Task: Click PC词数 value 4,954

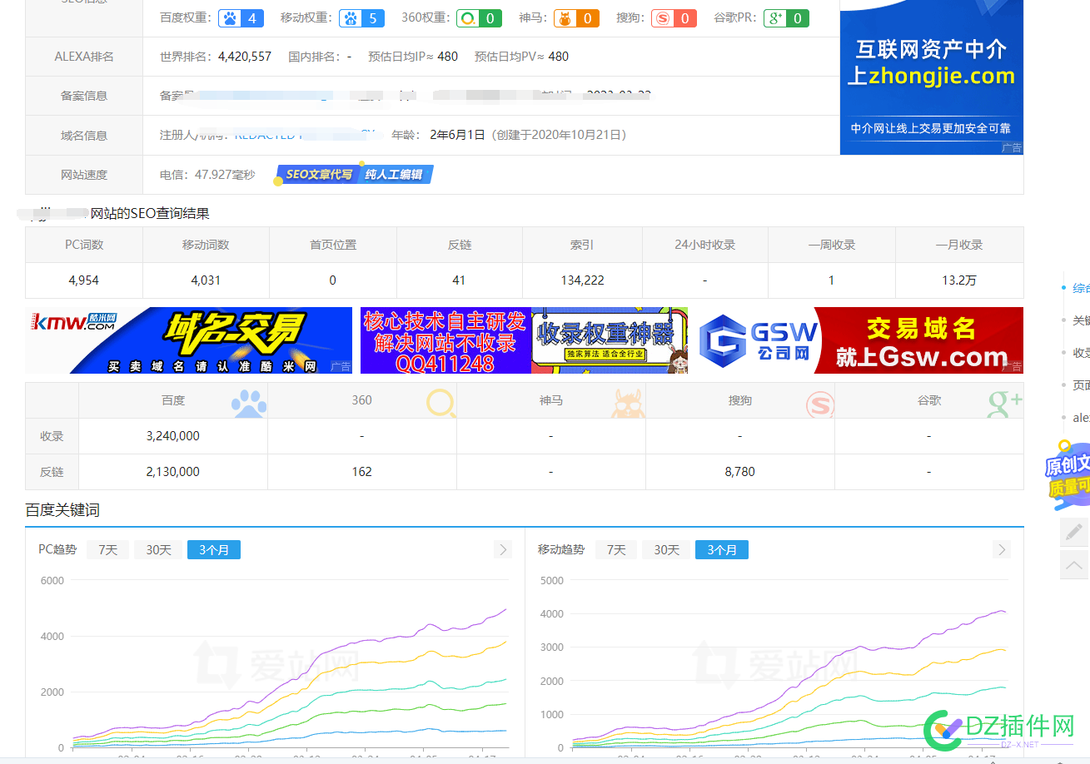Action: pyautogui.click(x=84, y=280)
